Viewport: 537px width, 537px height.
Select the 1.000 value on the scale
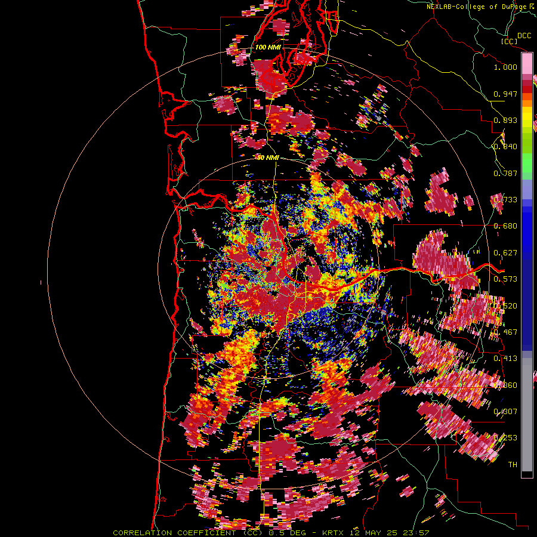pyautogui.click(x=505, y=67)
